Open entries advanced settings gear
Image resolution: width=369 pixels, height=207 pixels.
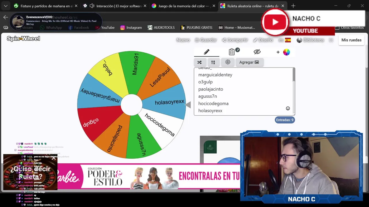(228, 62)
